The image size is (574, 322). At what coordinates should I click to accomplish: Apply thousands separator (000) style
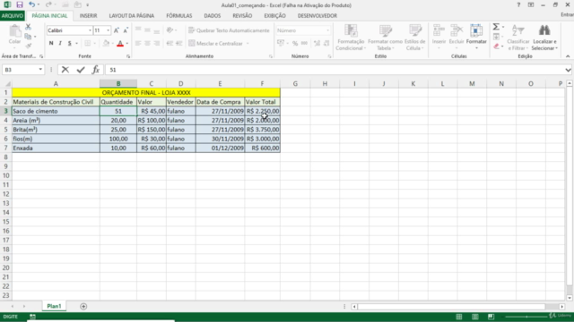tap(304, 43)
